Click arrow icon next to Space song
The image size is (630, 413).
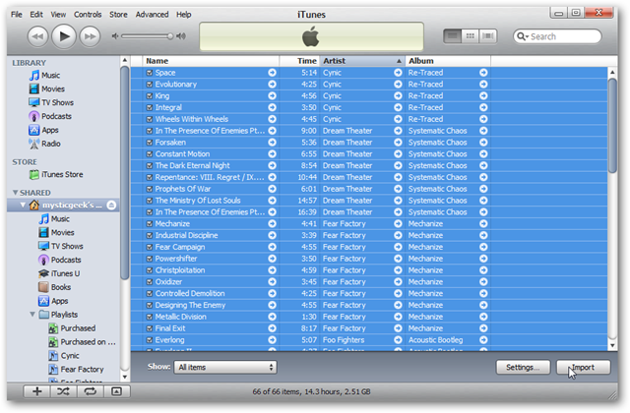pos(272,73)
